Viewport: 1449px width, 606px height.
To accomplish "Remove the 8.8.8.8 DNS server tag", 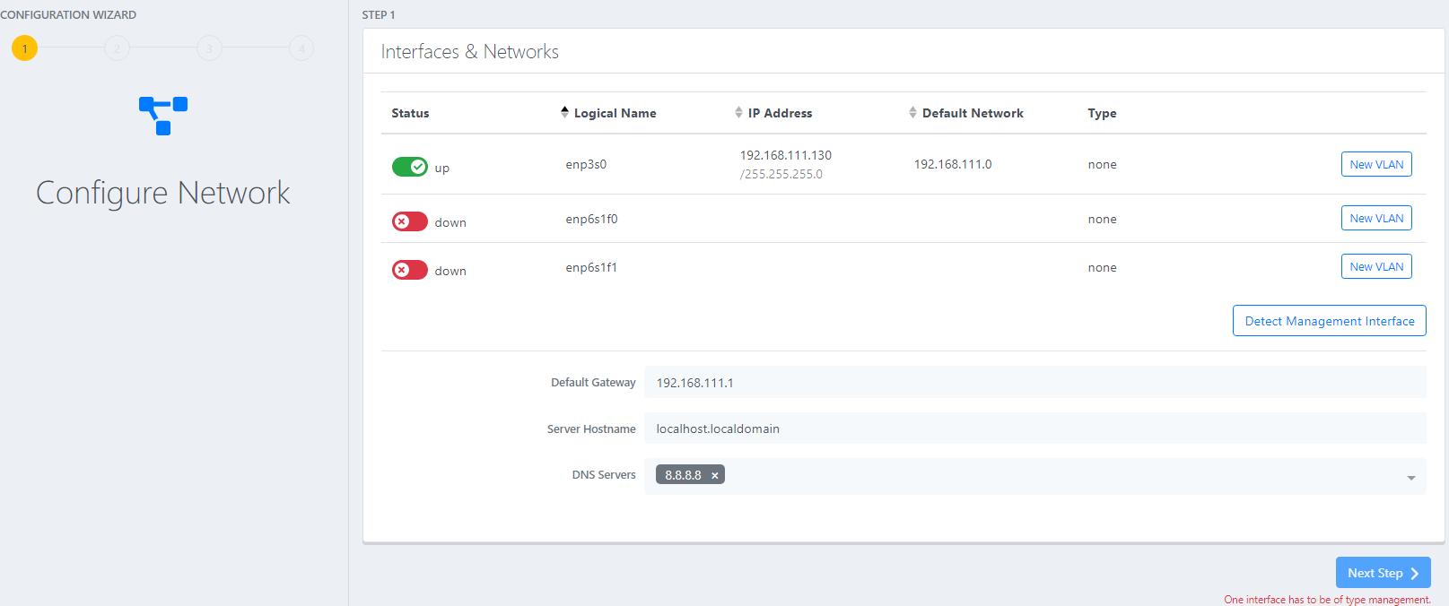I will 715,476.
